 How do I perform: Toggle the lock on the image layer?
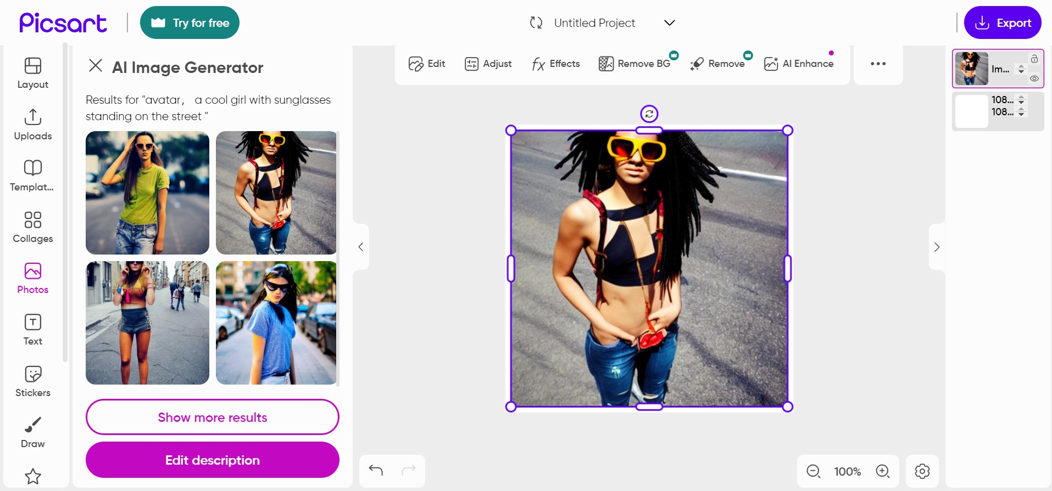click(1034, 59)
